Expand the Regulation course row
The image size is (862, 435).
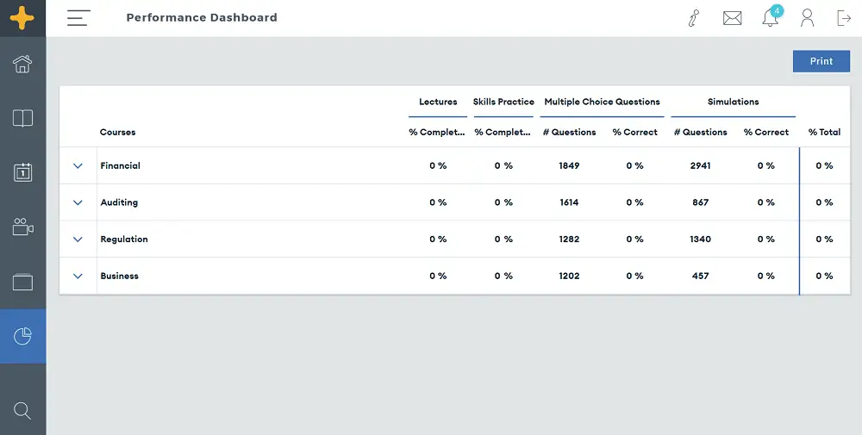tap(78, 239)
